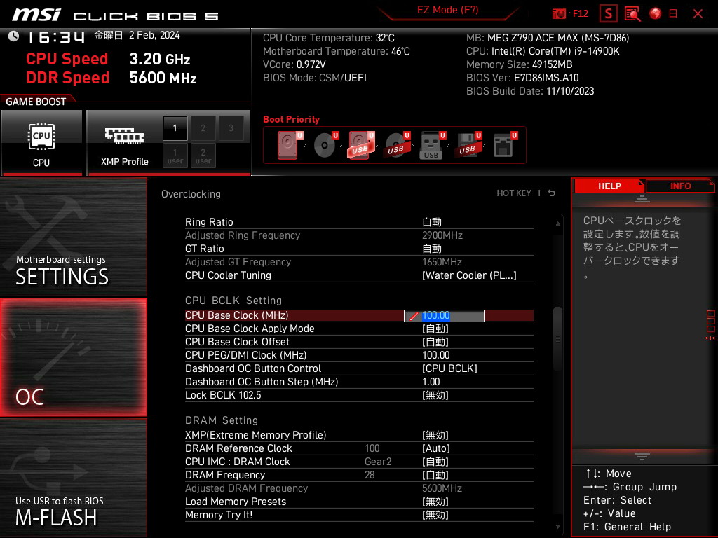Switch to the INFO tab
Image resolution: width=718 pixels, height=538 pixels.
[x=679, y=186]
